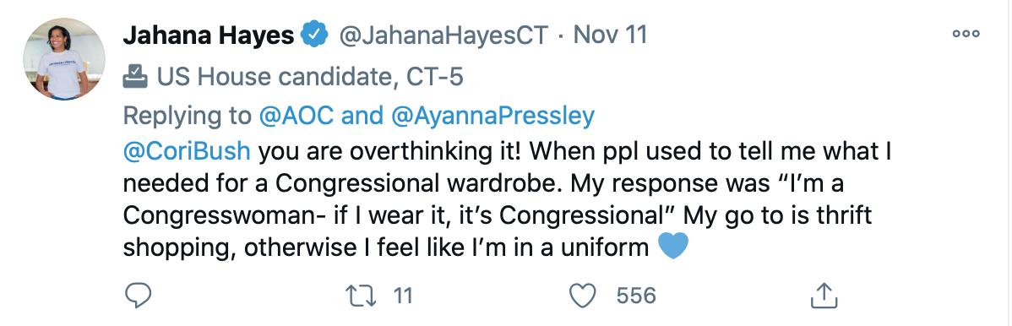The image size is (1012, 326).
Task: Like the tweet with the heart icon
Action: 584,296
